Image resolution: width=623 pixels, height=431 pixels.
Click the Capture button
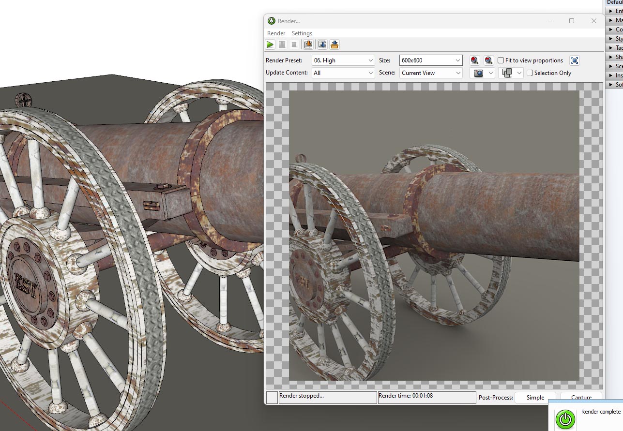(x=581, y=397)
